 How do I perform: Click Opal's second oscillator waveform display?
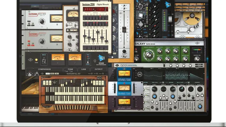(x=177, y=75)
